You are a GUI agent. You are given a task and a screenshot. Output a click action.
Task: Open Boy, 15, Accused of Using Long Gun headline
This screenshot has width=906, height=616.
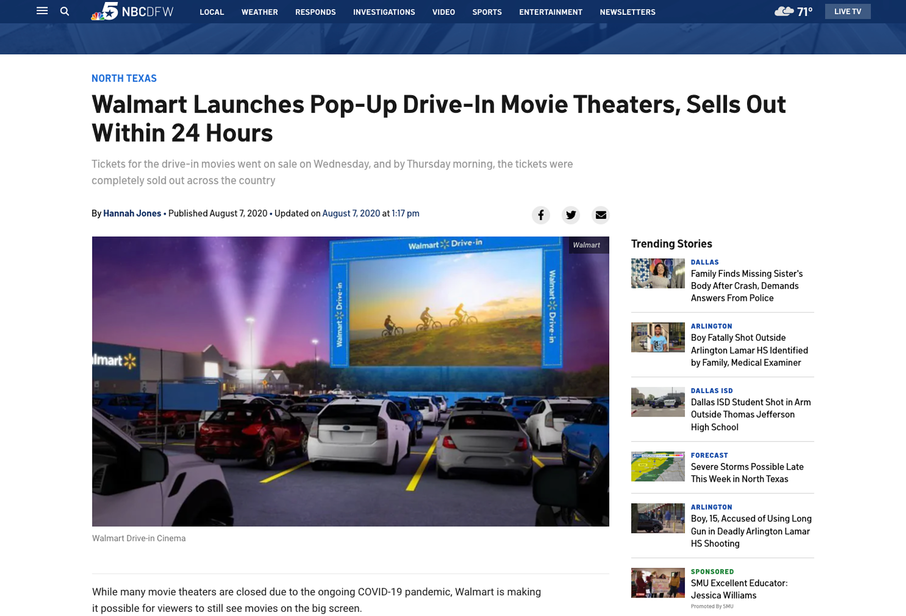(x=751, y=531)
